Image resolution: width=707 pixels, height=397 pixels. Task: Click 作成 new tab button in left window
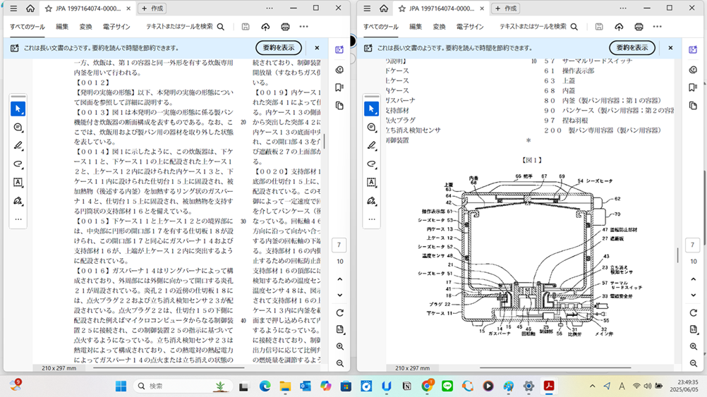pos(152,8)
